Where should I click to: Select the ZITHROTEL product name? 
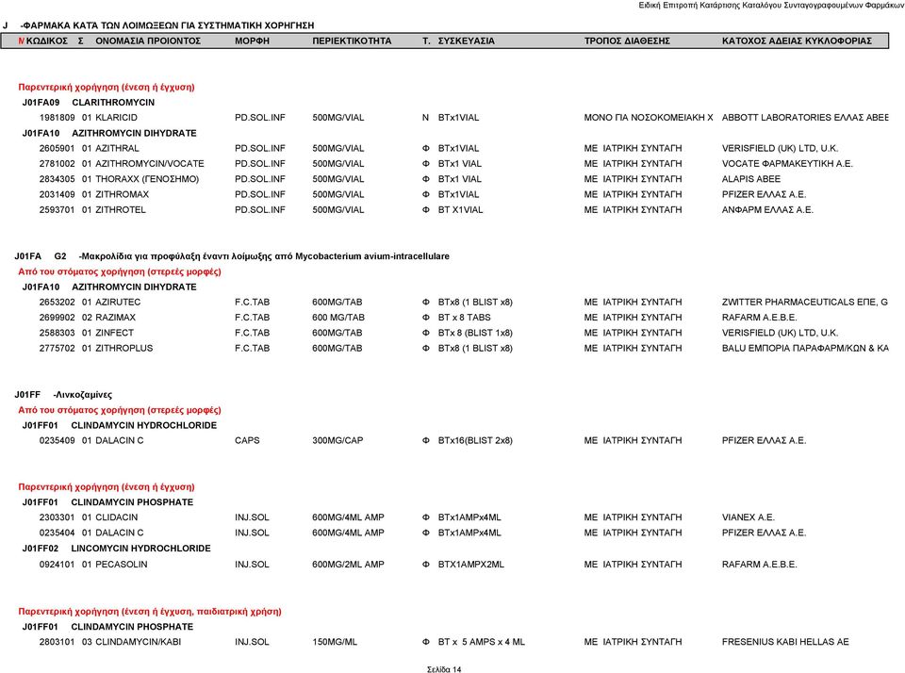121,210
